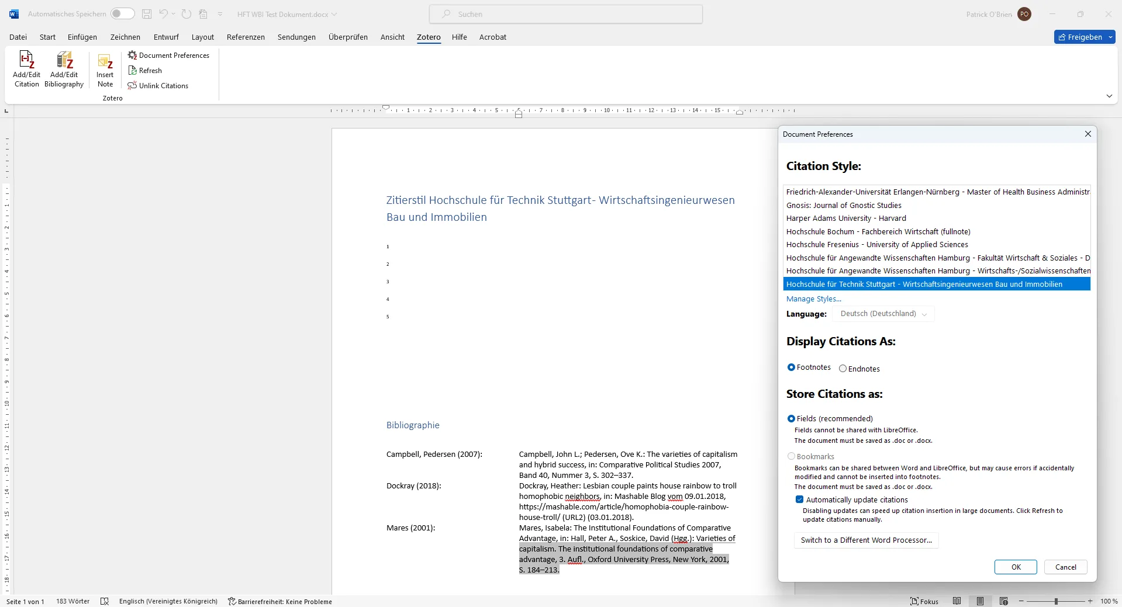Select Hochschule für Technik Stuttgart style
1122x607 pixels.
pyautogui.click(x=937, y=284)
